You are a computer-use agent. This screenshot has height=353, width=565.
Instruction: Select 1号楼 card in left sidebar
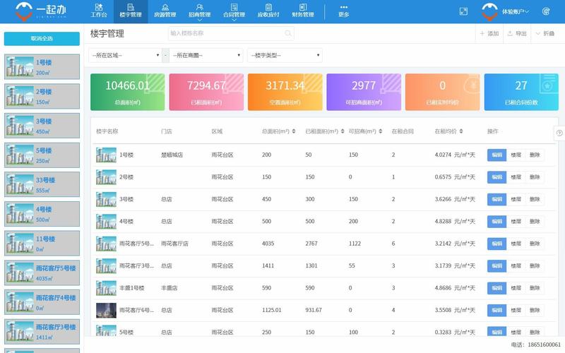[42, 66]
